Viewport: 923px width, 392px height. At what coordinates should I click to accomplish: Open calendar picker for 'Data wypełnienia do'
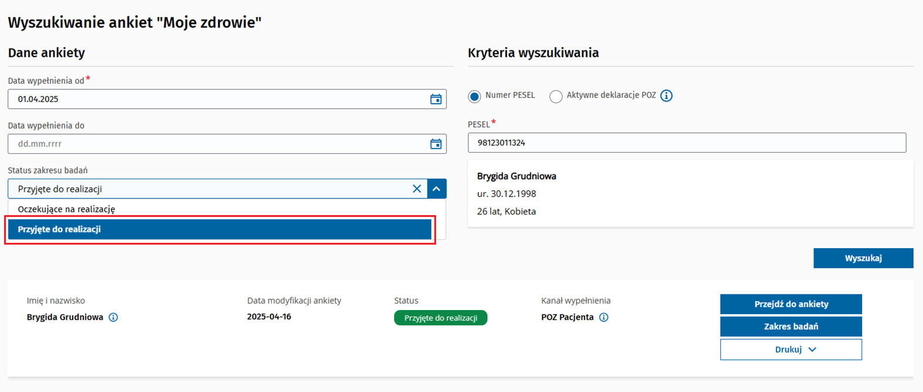(x=435, y=144)
